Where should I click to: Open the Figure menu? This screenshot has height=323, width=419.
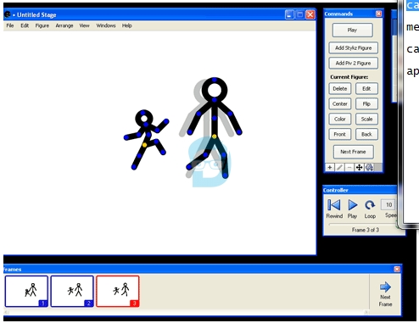tap(42, 25)
